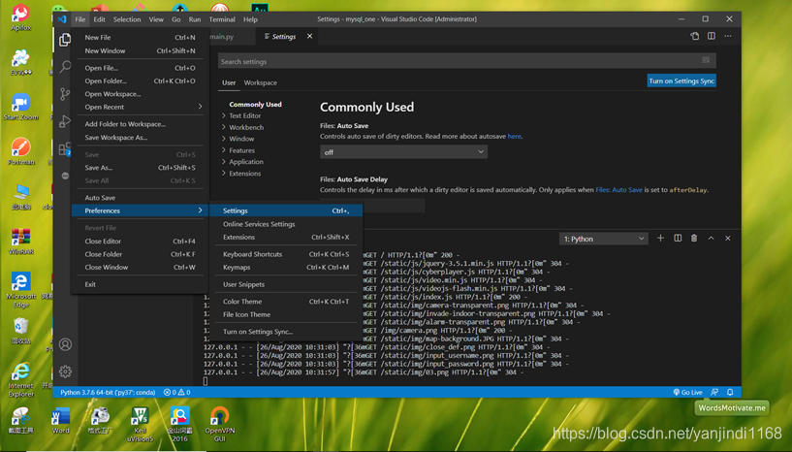Open the Auto Save dropdown set to off
Viewport: 792px width, 452px height.
[x=403, y=151]
